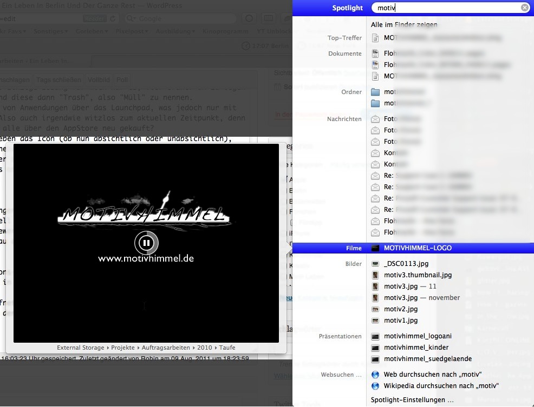The width and height of the screenshot is (534, 407).
Task: Open the _DSC0113.jpg image result
Action: pyautogui.click(x=406, y=264)
